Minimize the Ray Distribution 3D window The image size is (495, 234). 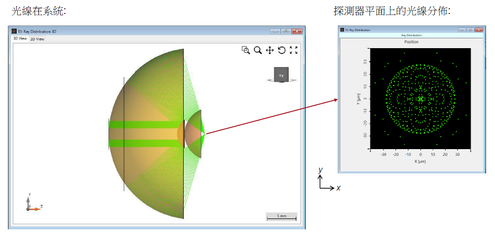275,32
